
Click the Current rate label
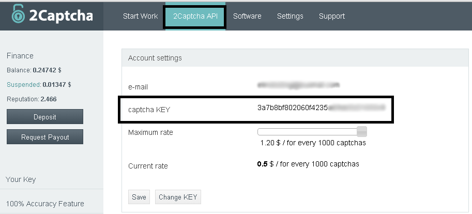(x=148, y=166)
